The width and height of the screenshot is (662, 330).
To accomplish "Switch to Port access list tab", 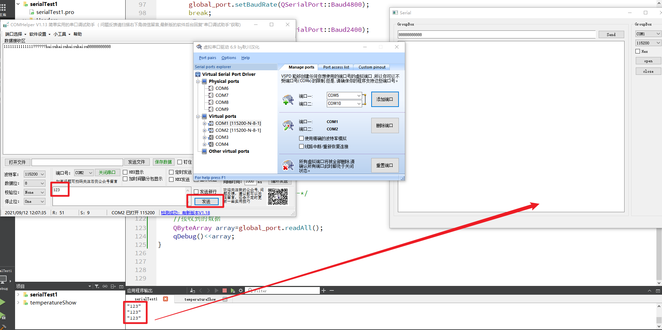I will click(336, 67).
